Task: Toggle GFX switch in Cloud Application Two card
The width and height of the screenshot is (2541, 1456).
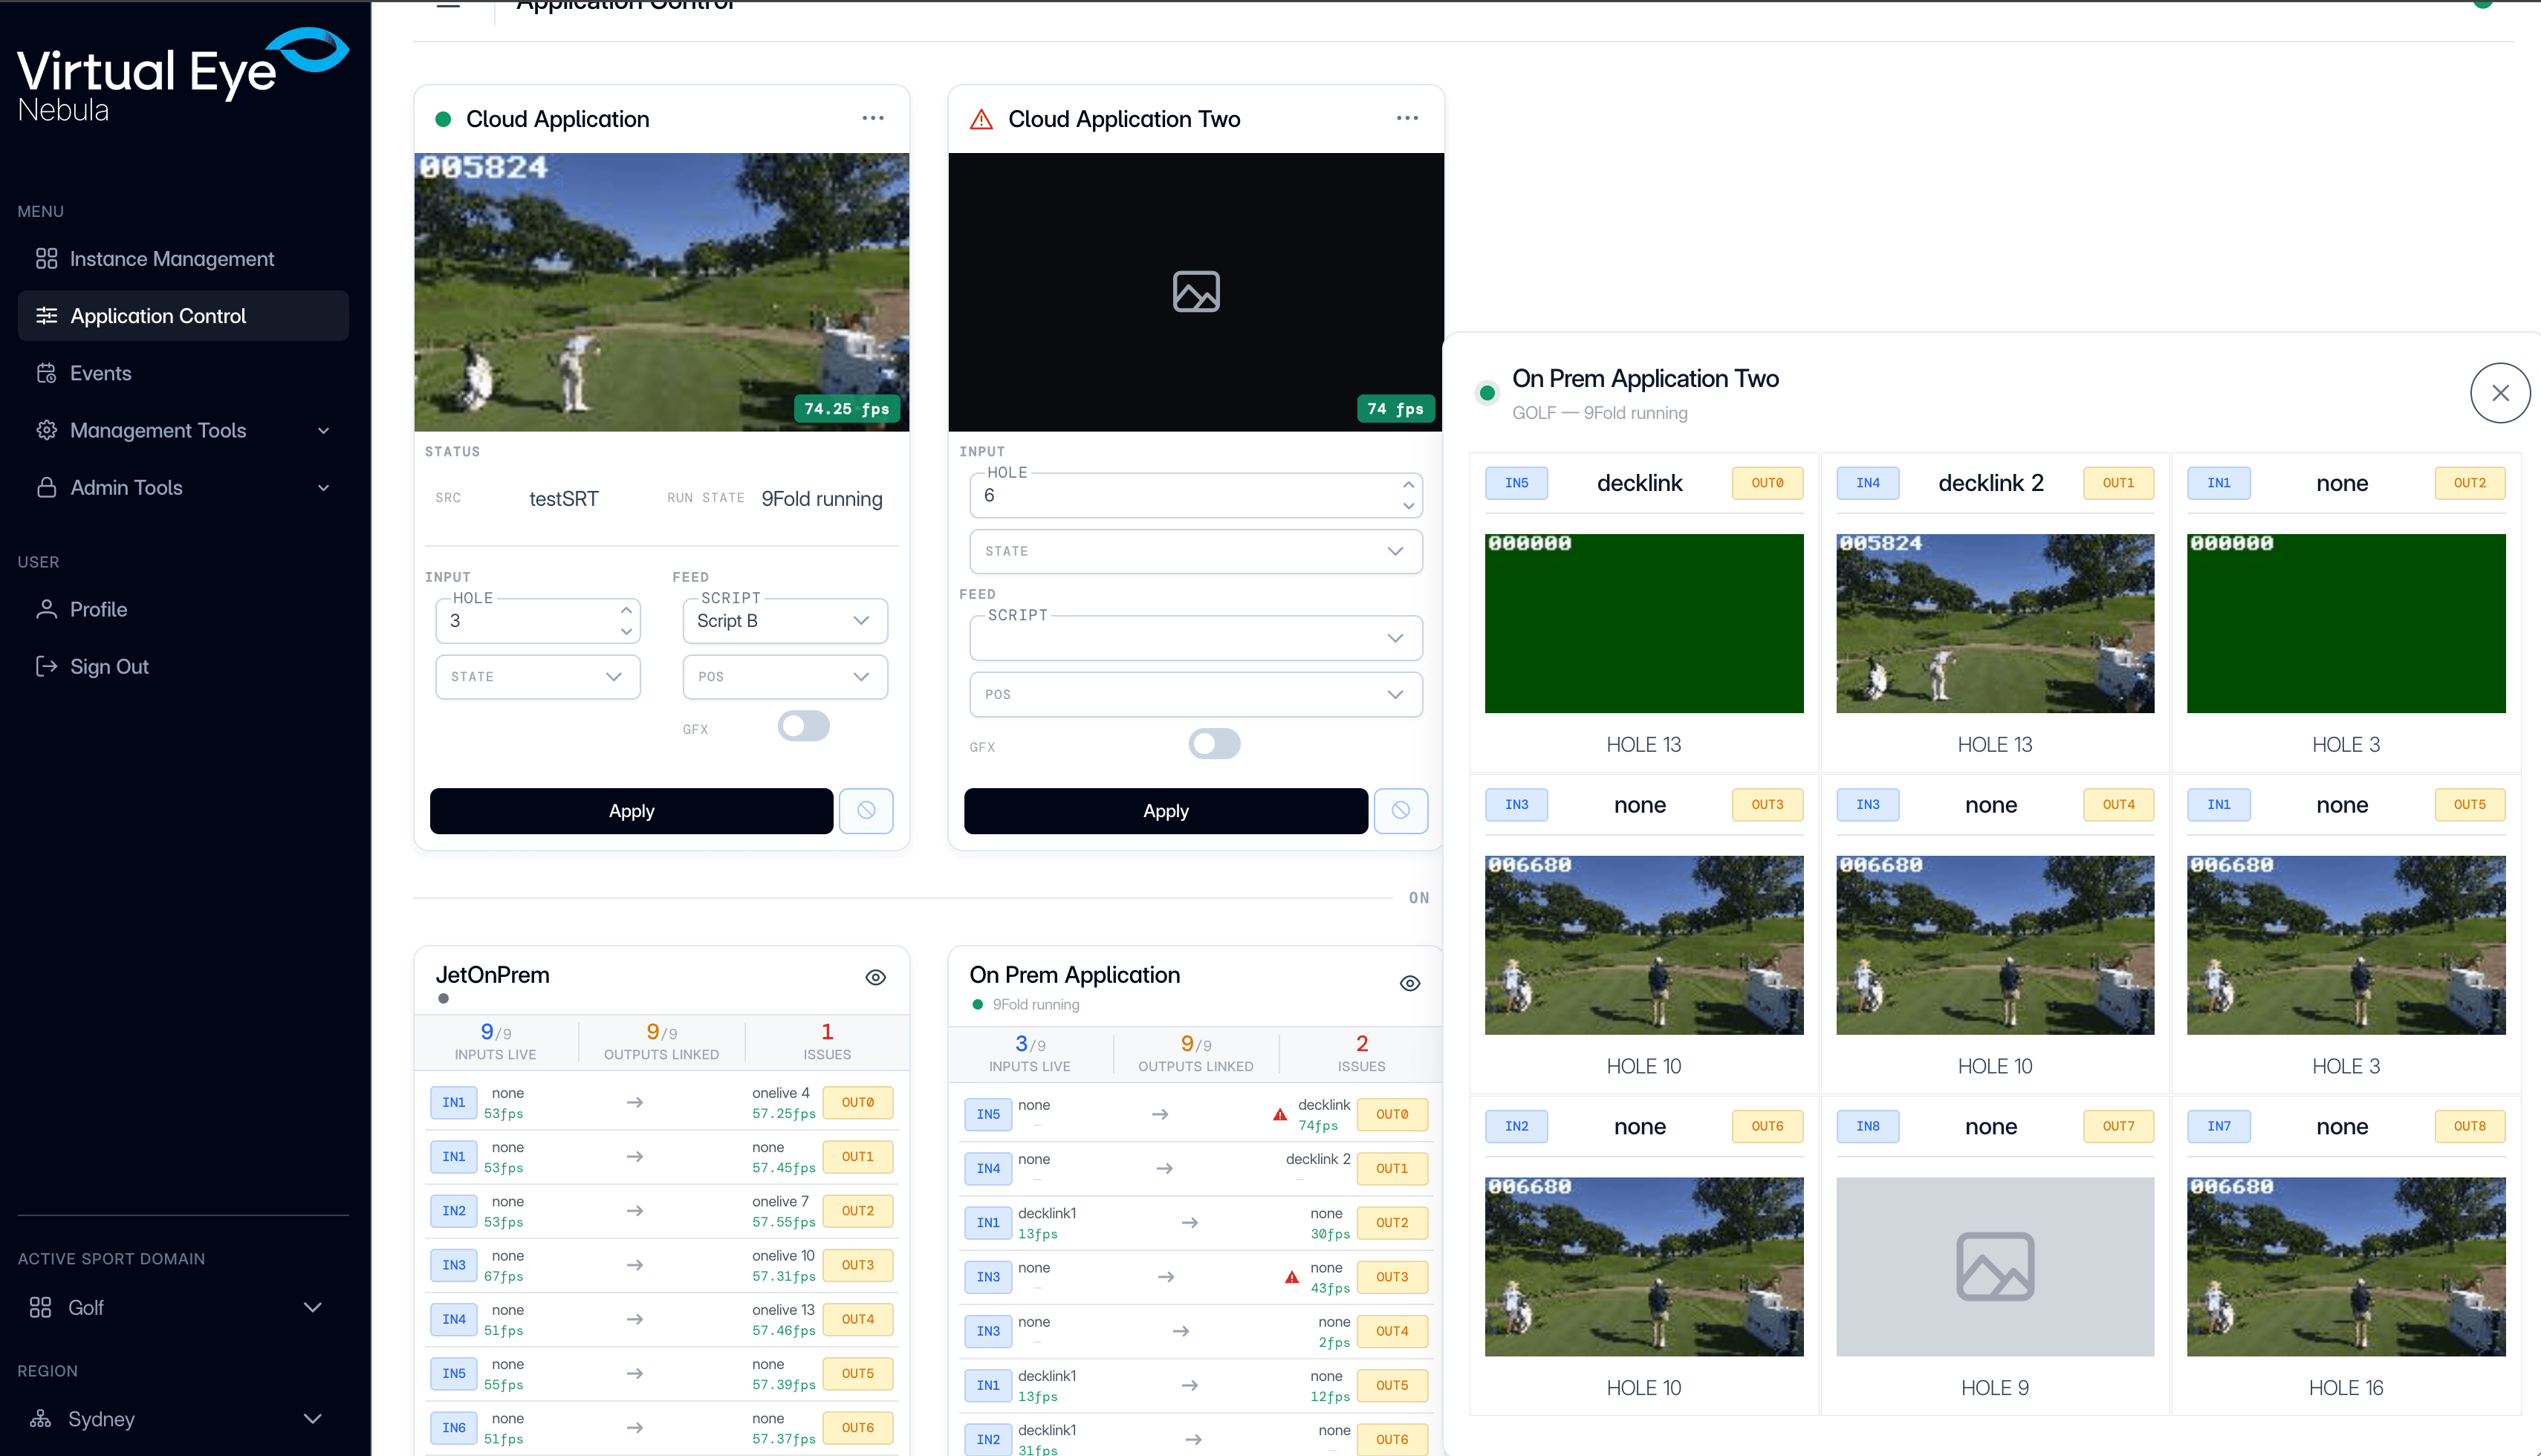Action: pos(1214,744)
